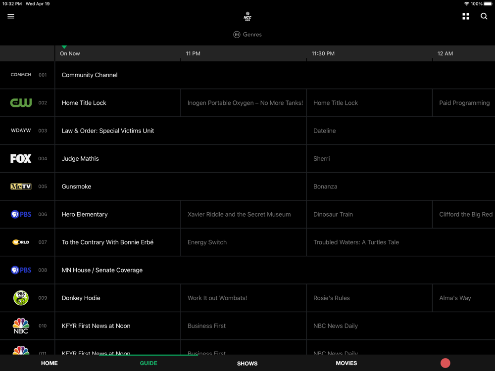
Task: Open the Dinosaur Train program
Action: tap(369, 215)
